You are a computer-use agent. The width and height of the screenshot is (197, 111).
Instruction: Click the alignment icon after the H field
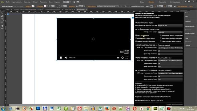coord(175,6)
